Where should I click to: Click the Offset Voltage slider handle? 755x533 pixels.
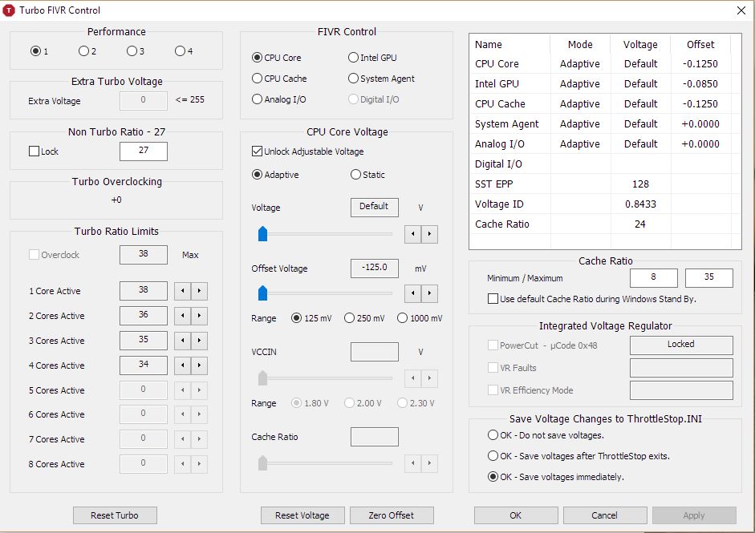(262, 293)
